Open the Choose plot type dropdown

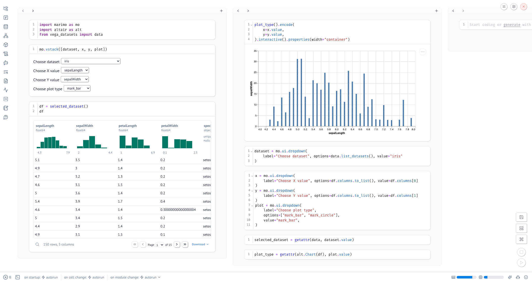77,88
